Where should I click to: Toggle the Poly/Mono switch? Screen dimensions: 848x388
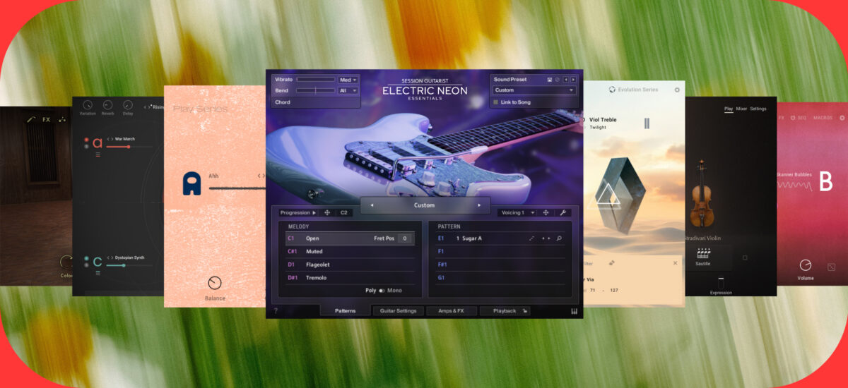(x=382, y=291)
